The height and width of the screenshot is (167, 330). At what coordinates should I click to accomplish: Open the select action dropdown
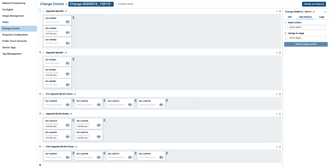coord(306,27)
